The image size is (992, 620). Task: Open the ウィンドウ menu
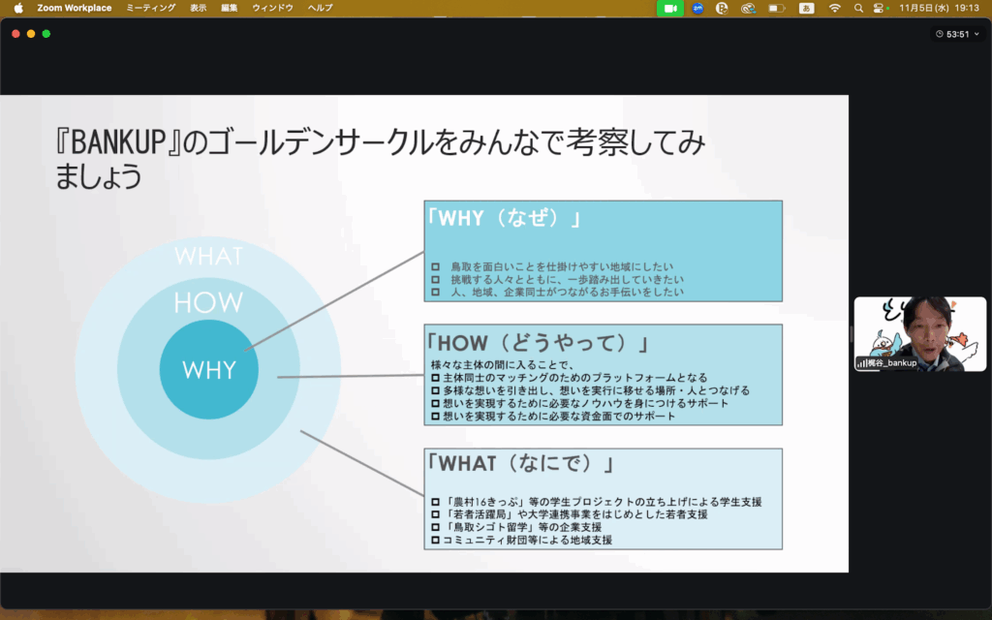(x=272, y=8)
